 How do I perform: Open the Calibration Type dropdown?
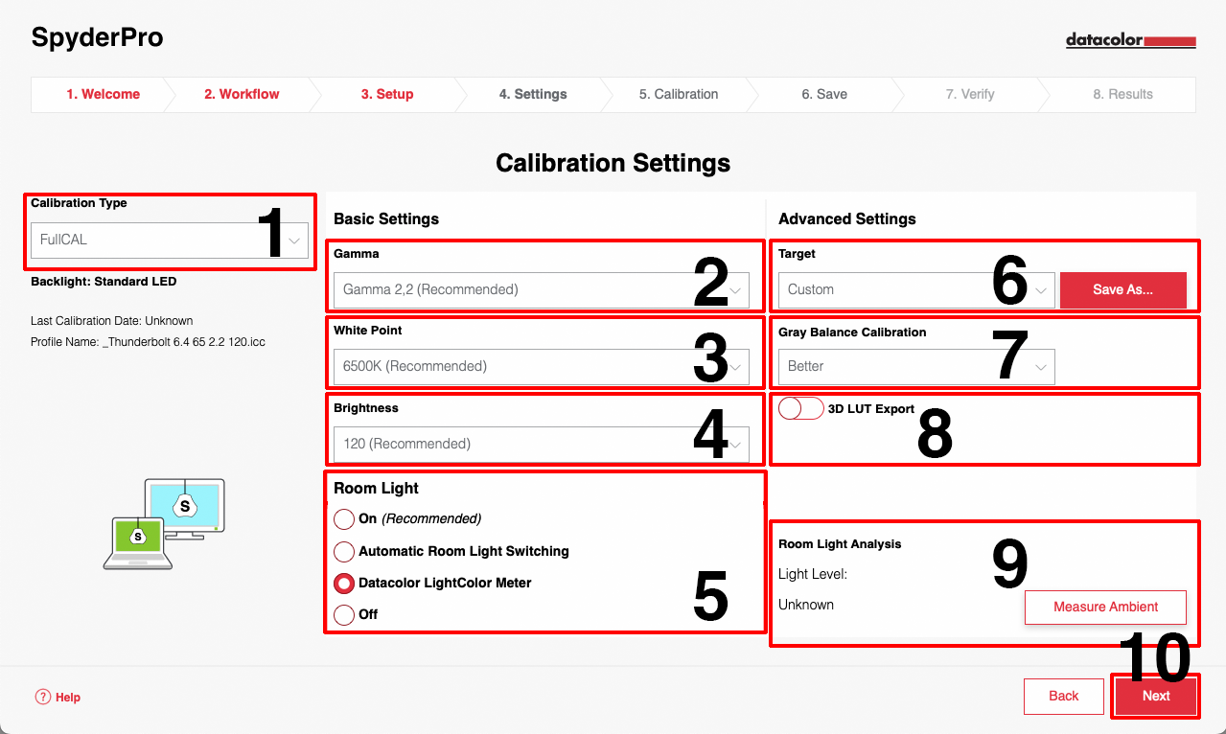pos(170,240)
